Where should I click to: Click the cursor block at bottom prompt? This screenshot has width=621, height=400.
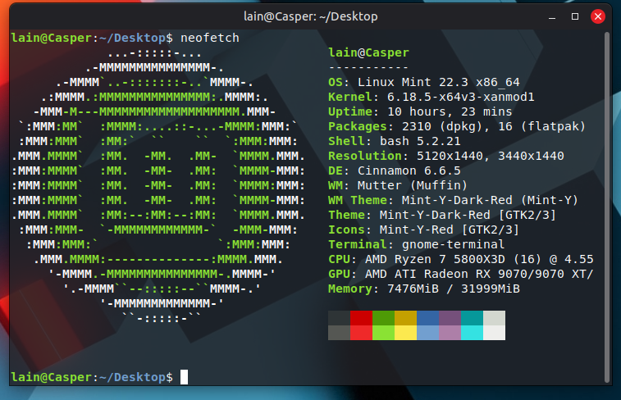click(184, 377)
